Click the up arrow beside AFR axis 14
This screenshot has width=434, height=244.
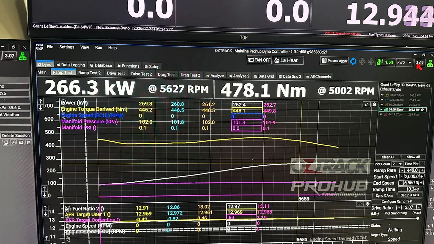click(x=45, y=208)
